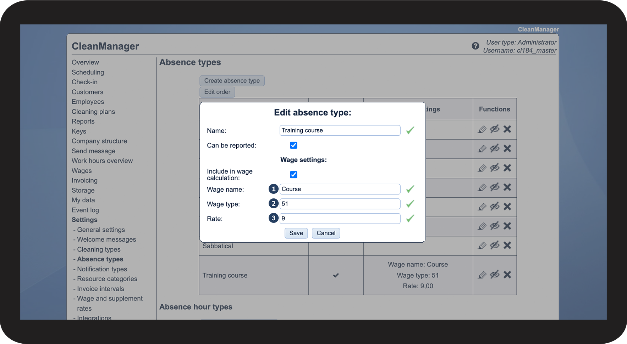Delete the Sabbatical absence type
This screenshot has height=344, width=627.
(507, 245)
